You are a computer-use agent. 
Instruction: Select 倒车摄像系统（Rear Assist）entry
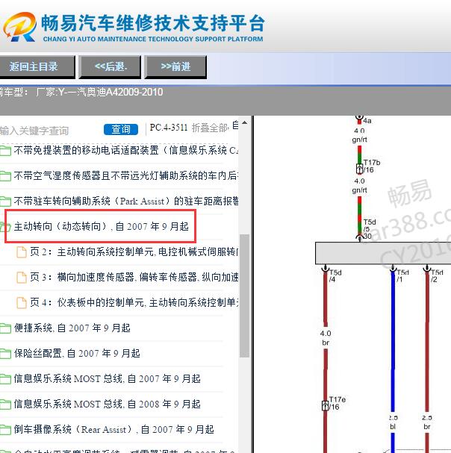[114, 430]
